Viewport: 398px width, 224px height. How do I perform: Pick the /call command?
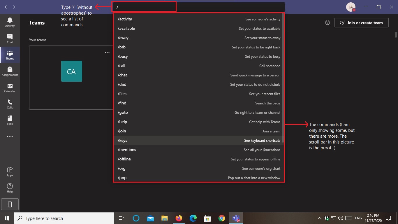[198, 66]
